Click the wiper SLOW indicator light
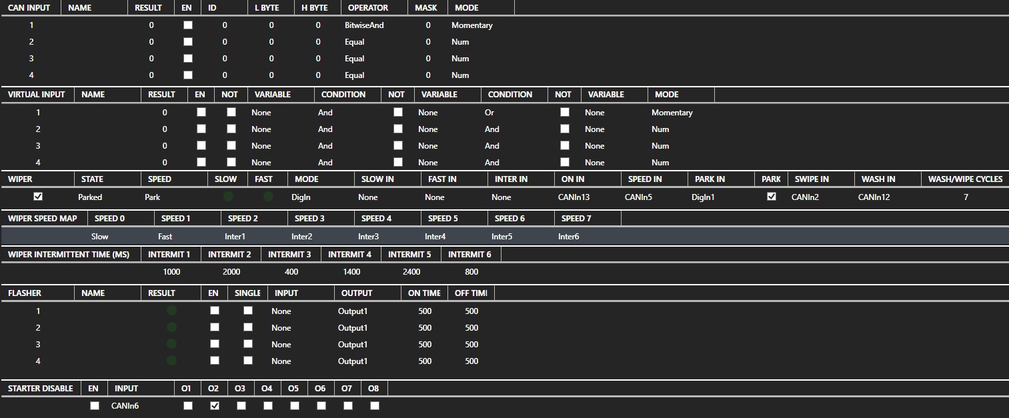1009x418 pixels. click(228, 197)
